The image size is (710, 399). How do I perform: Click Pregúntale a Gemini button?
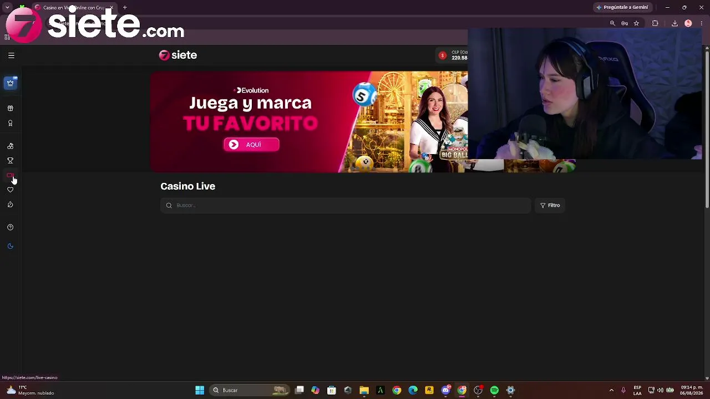coord(622,7)
